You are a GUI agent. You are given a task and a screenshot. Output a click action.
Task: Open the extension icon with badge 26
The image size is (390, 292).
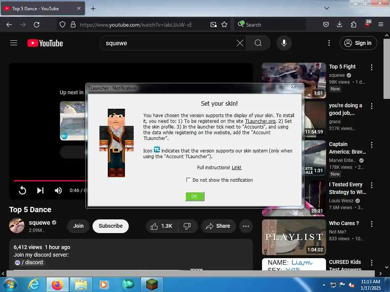click(x=368, y=24)
